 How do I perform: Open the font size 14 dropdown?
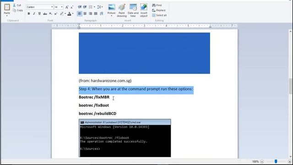(x=62, y=7)
